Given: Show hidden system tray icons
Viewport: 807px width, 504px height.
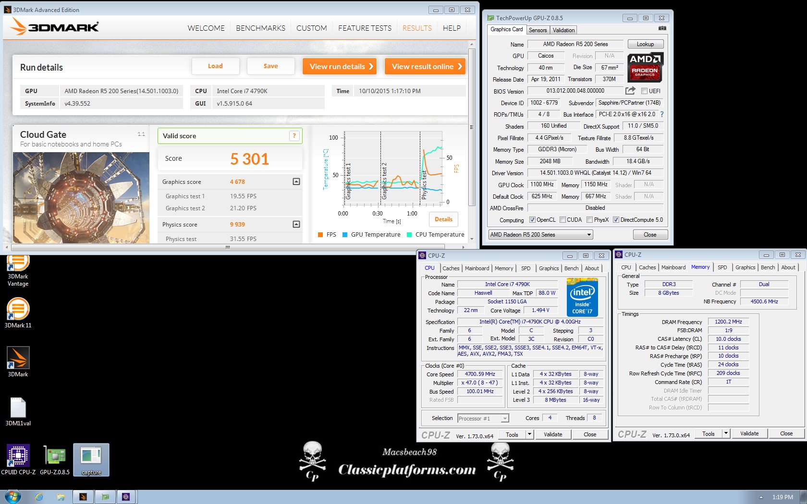Looking at the screenshot, I should coord(761,497).
